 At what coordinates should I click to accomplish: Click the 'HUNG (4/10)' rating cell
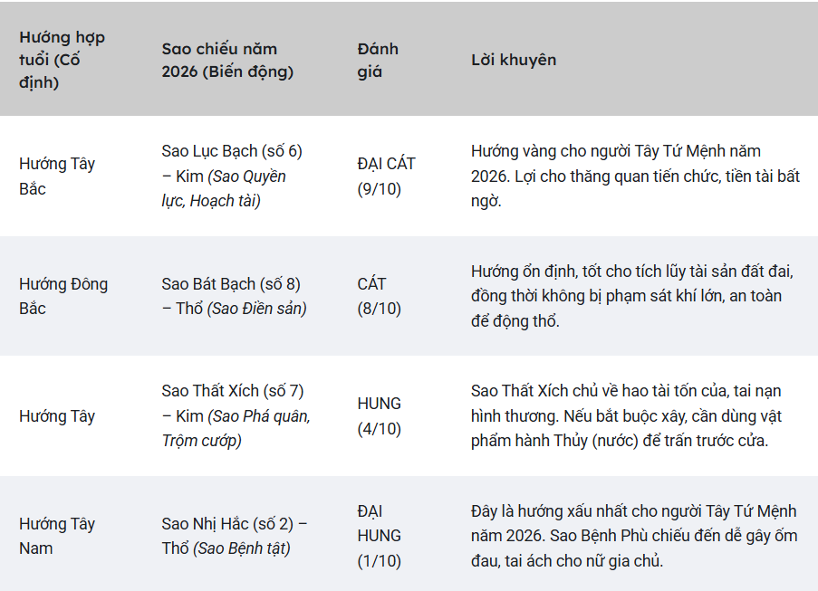pos(379,416)
